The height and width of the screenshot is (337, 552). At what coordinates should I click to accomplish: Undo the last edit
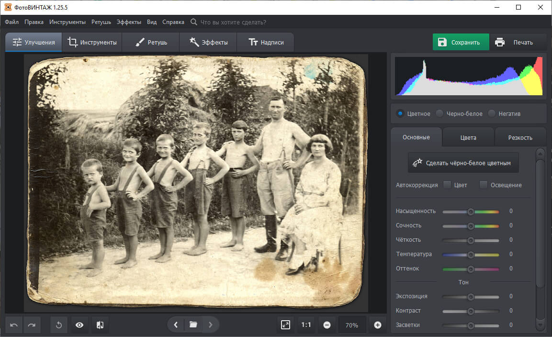(13, 325)
